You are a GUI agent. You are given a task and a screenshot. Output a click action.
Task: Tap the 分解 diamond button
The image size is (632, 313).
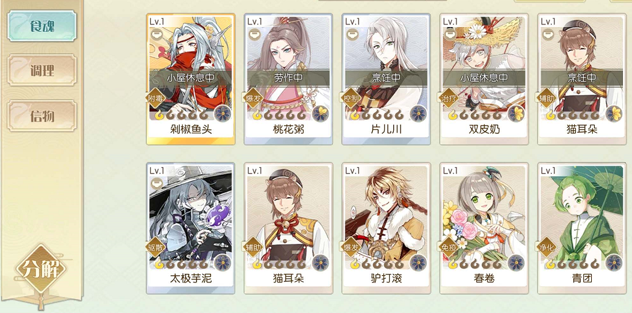(x=41, y=269)
